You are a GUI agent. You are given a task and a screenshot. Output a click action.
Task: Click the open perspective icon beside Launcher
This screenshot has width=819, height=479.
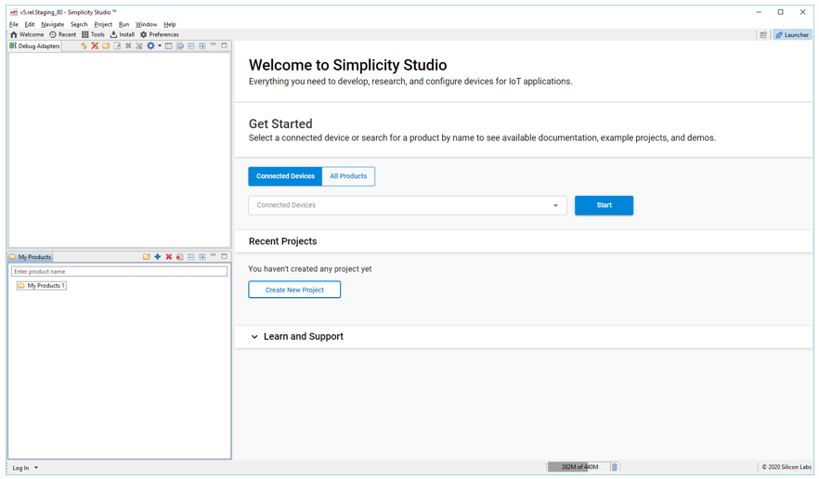click(763, 35)
